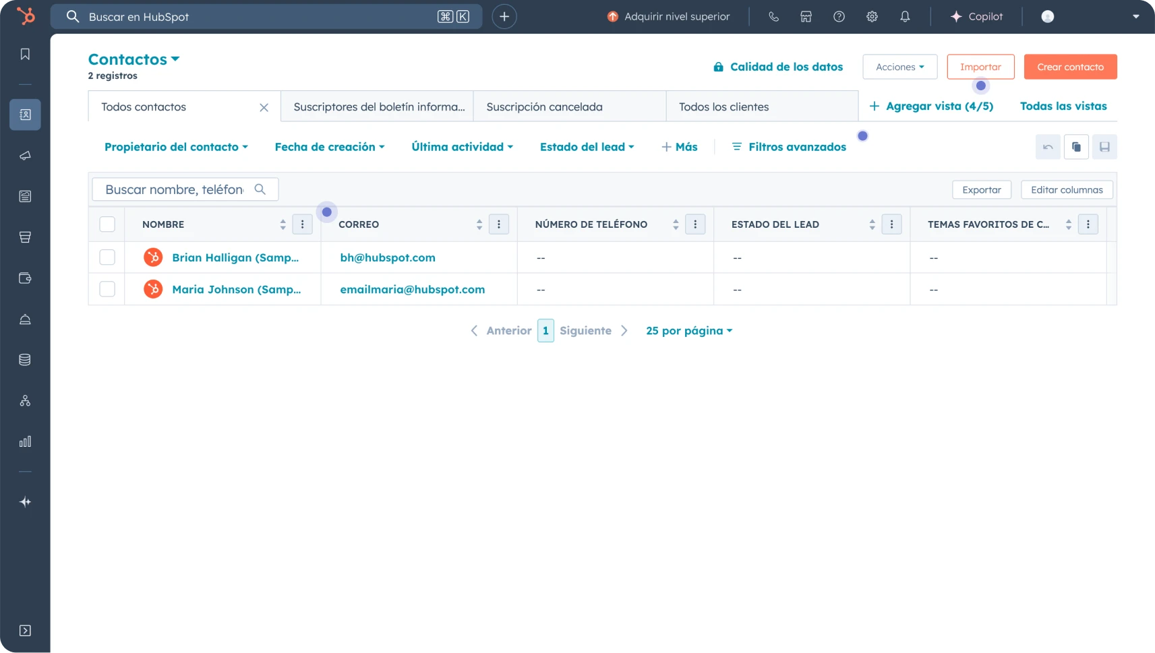Open Copilot assistant
This screenshot has width=1155, height=653.
[976, 17]
